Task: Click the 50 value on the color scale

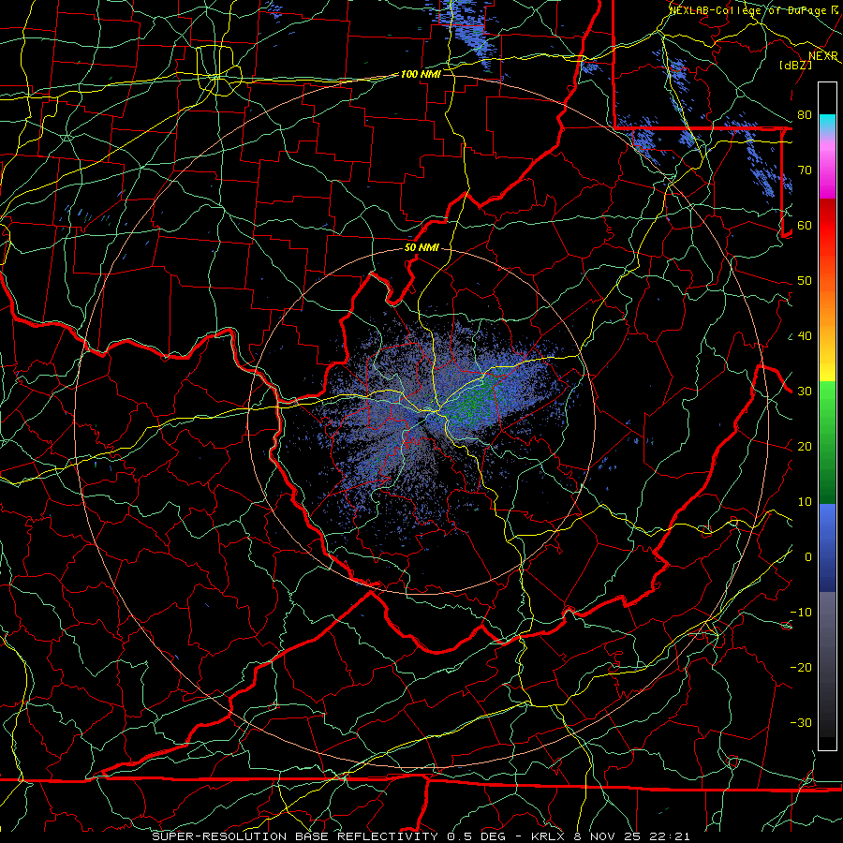Action: tap(805, 281)
